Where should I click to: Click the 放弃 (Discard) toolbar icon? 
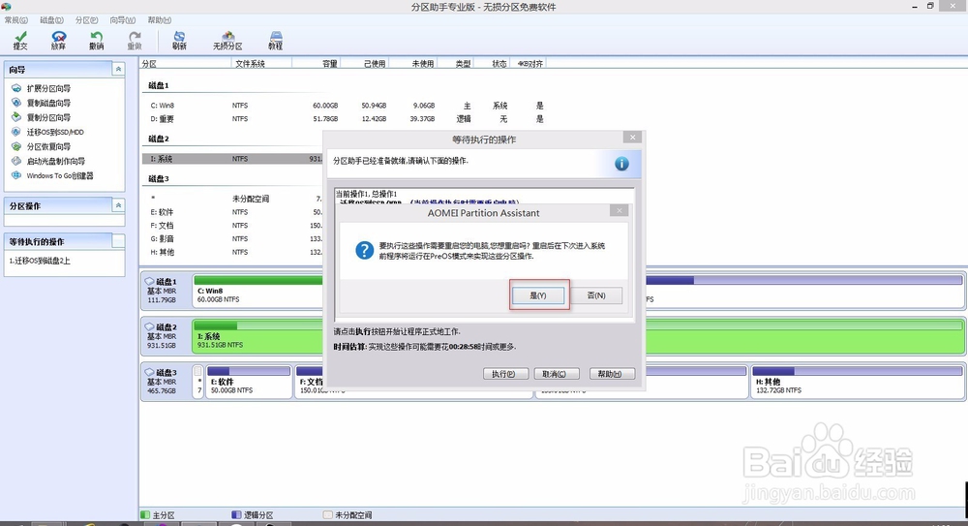(x=59, y=41)
